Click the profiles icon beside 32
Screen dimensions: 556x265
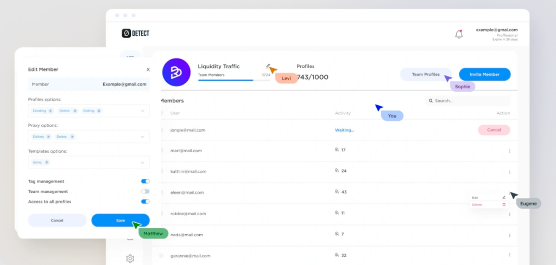pos(337,255)
